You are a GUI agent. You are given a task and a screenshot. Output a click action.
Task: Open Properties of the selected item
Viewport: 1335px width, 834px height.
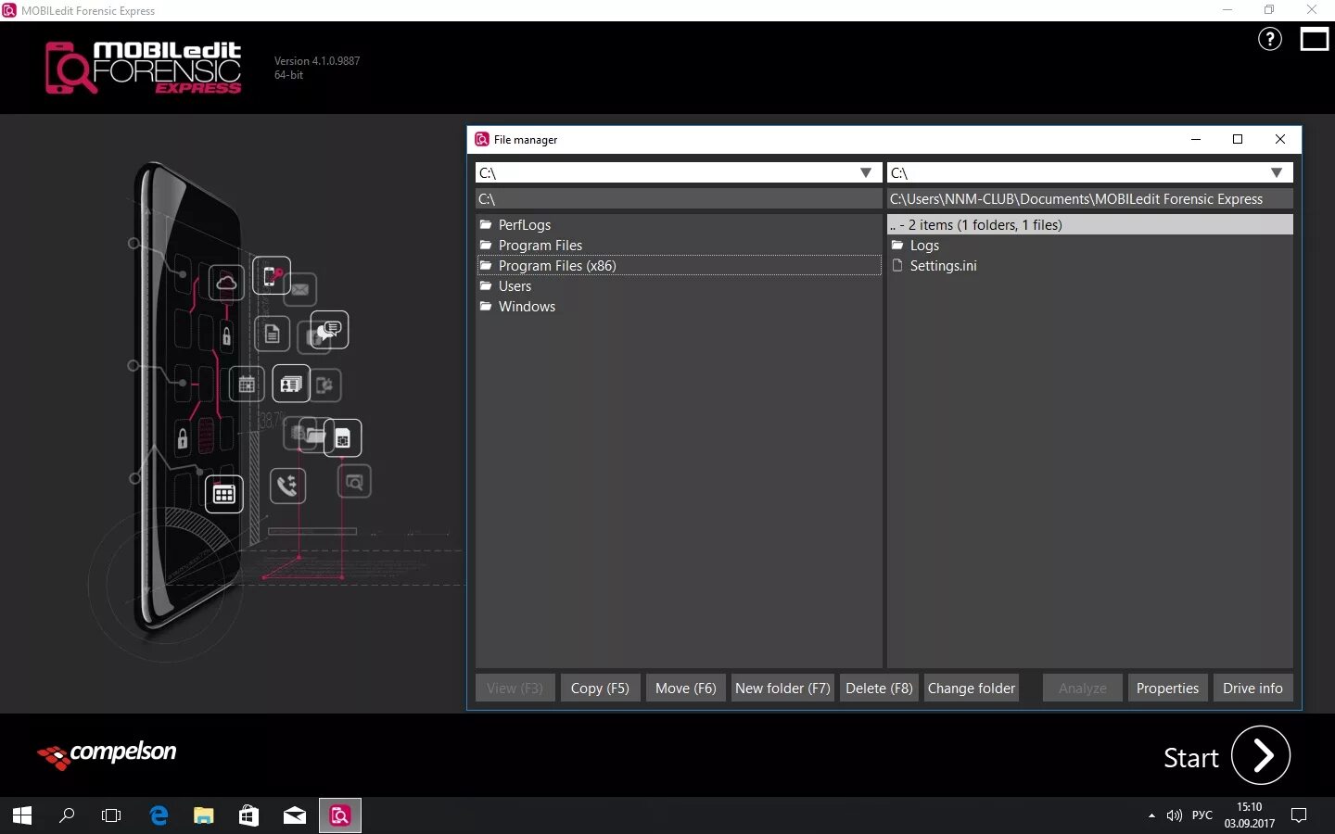coord(1168,688)
